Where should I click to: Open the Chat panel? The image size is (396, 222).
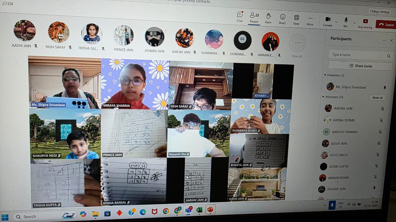click(240, 17)
